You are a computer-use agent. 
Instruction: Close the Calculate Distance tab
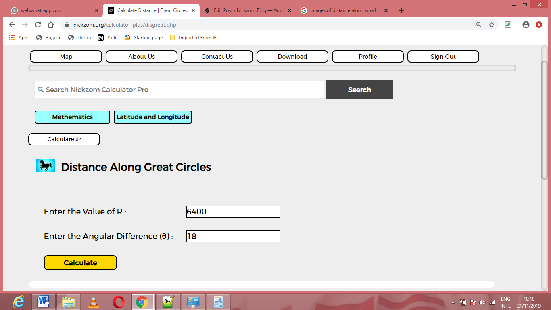click(192, 10)
